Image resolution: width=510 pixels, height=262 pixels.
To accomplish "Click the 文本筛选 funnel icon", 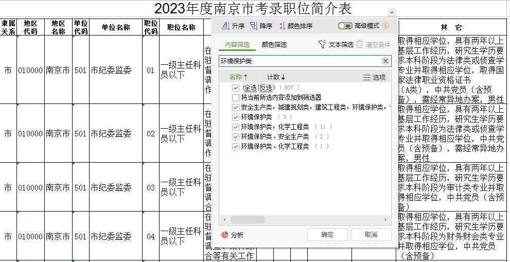I will tap(322, 45).
